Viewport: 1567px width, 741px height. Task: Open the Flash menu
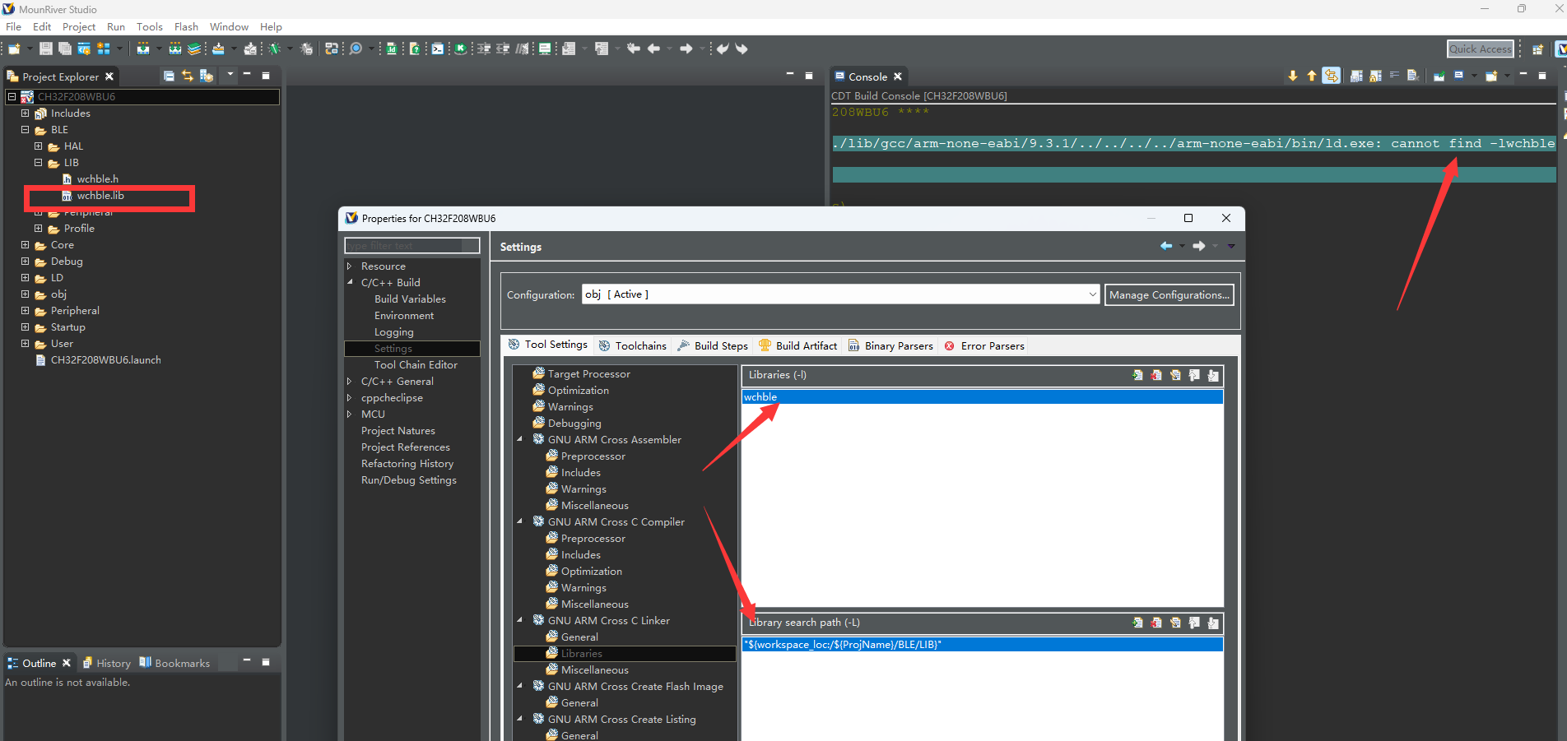(186, 27)
